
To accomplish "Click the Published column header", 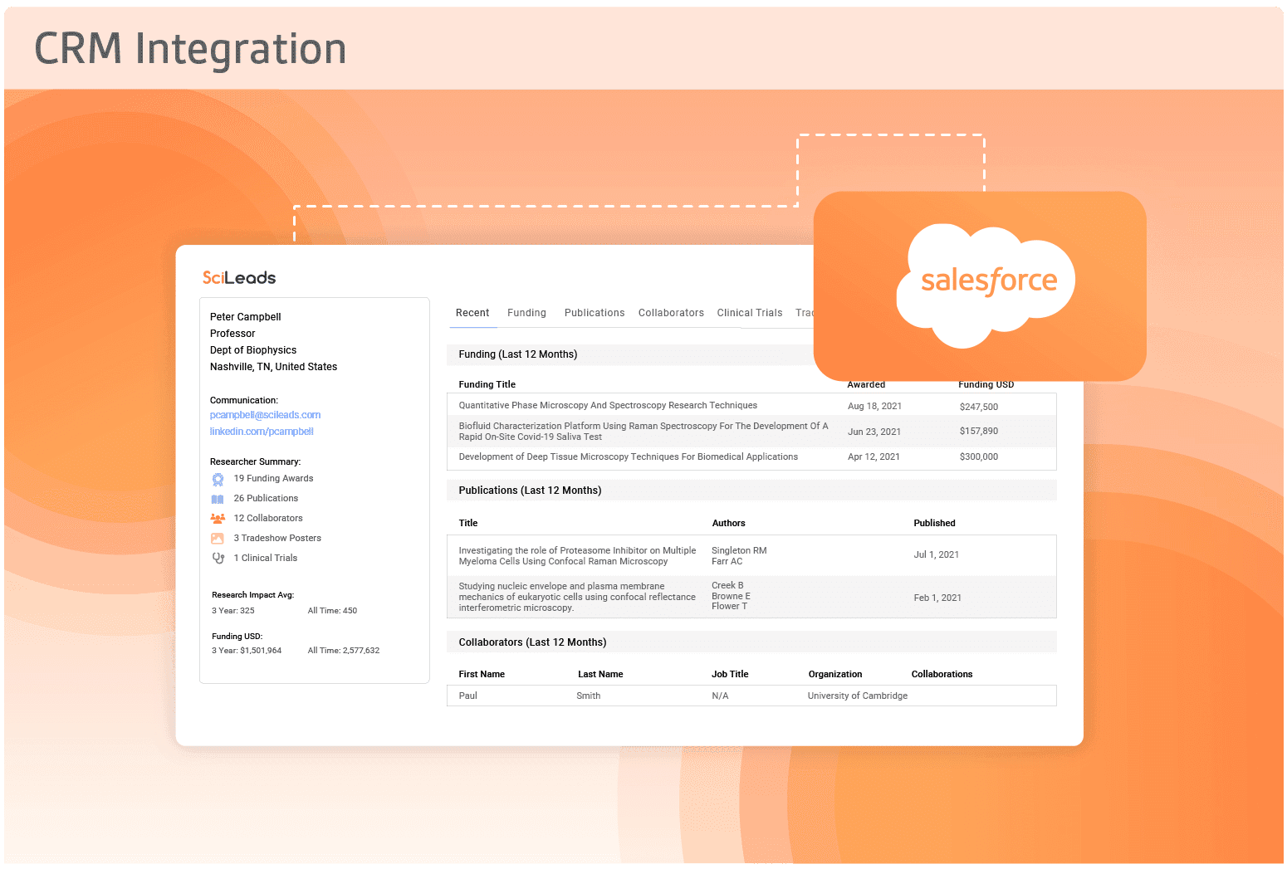I will (x=934, y=524).
